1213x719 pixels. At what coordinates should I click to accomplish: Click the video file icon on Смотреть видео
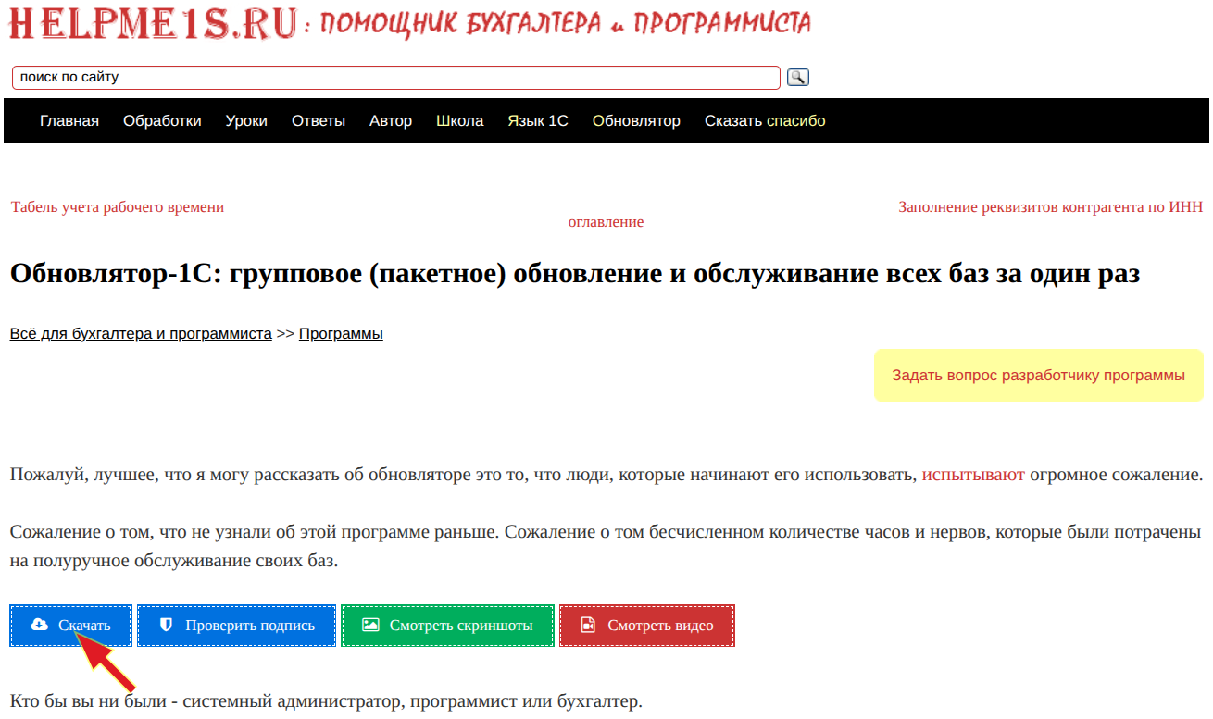(x=588, y=626)
